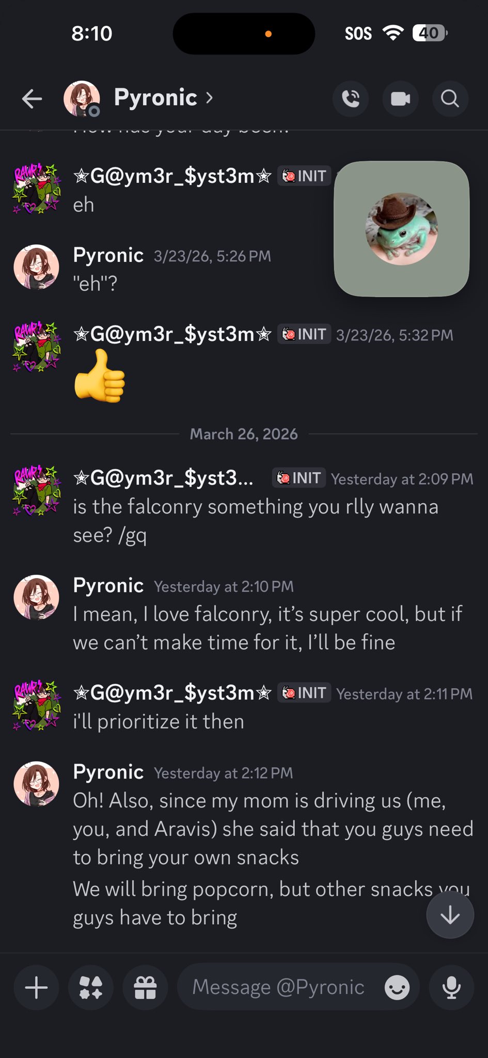This screenshot has width=488, height=1058.
Task: Start a video call
Action: tap(400, 99)
